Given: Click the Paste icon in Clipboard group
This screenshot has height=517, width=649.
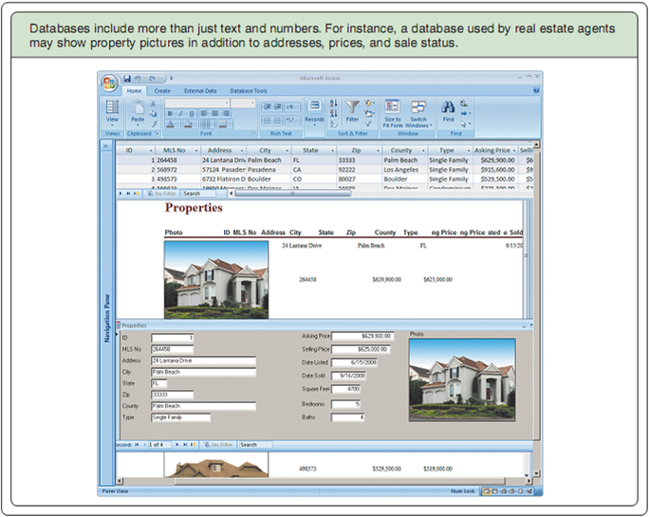Looking at the screenshot, I should tap(138, 110).
